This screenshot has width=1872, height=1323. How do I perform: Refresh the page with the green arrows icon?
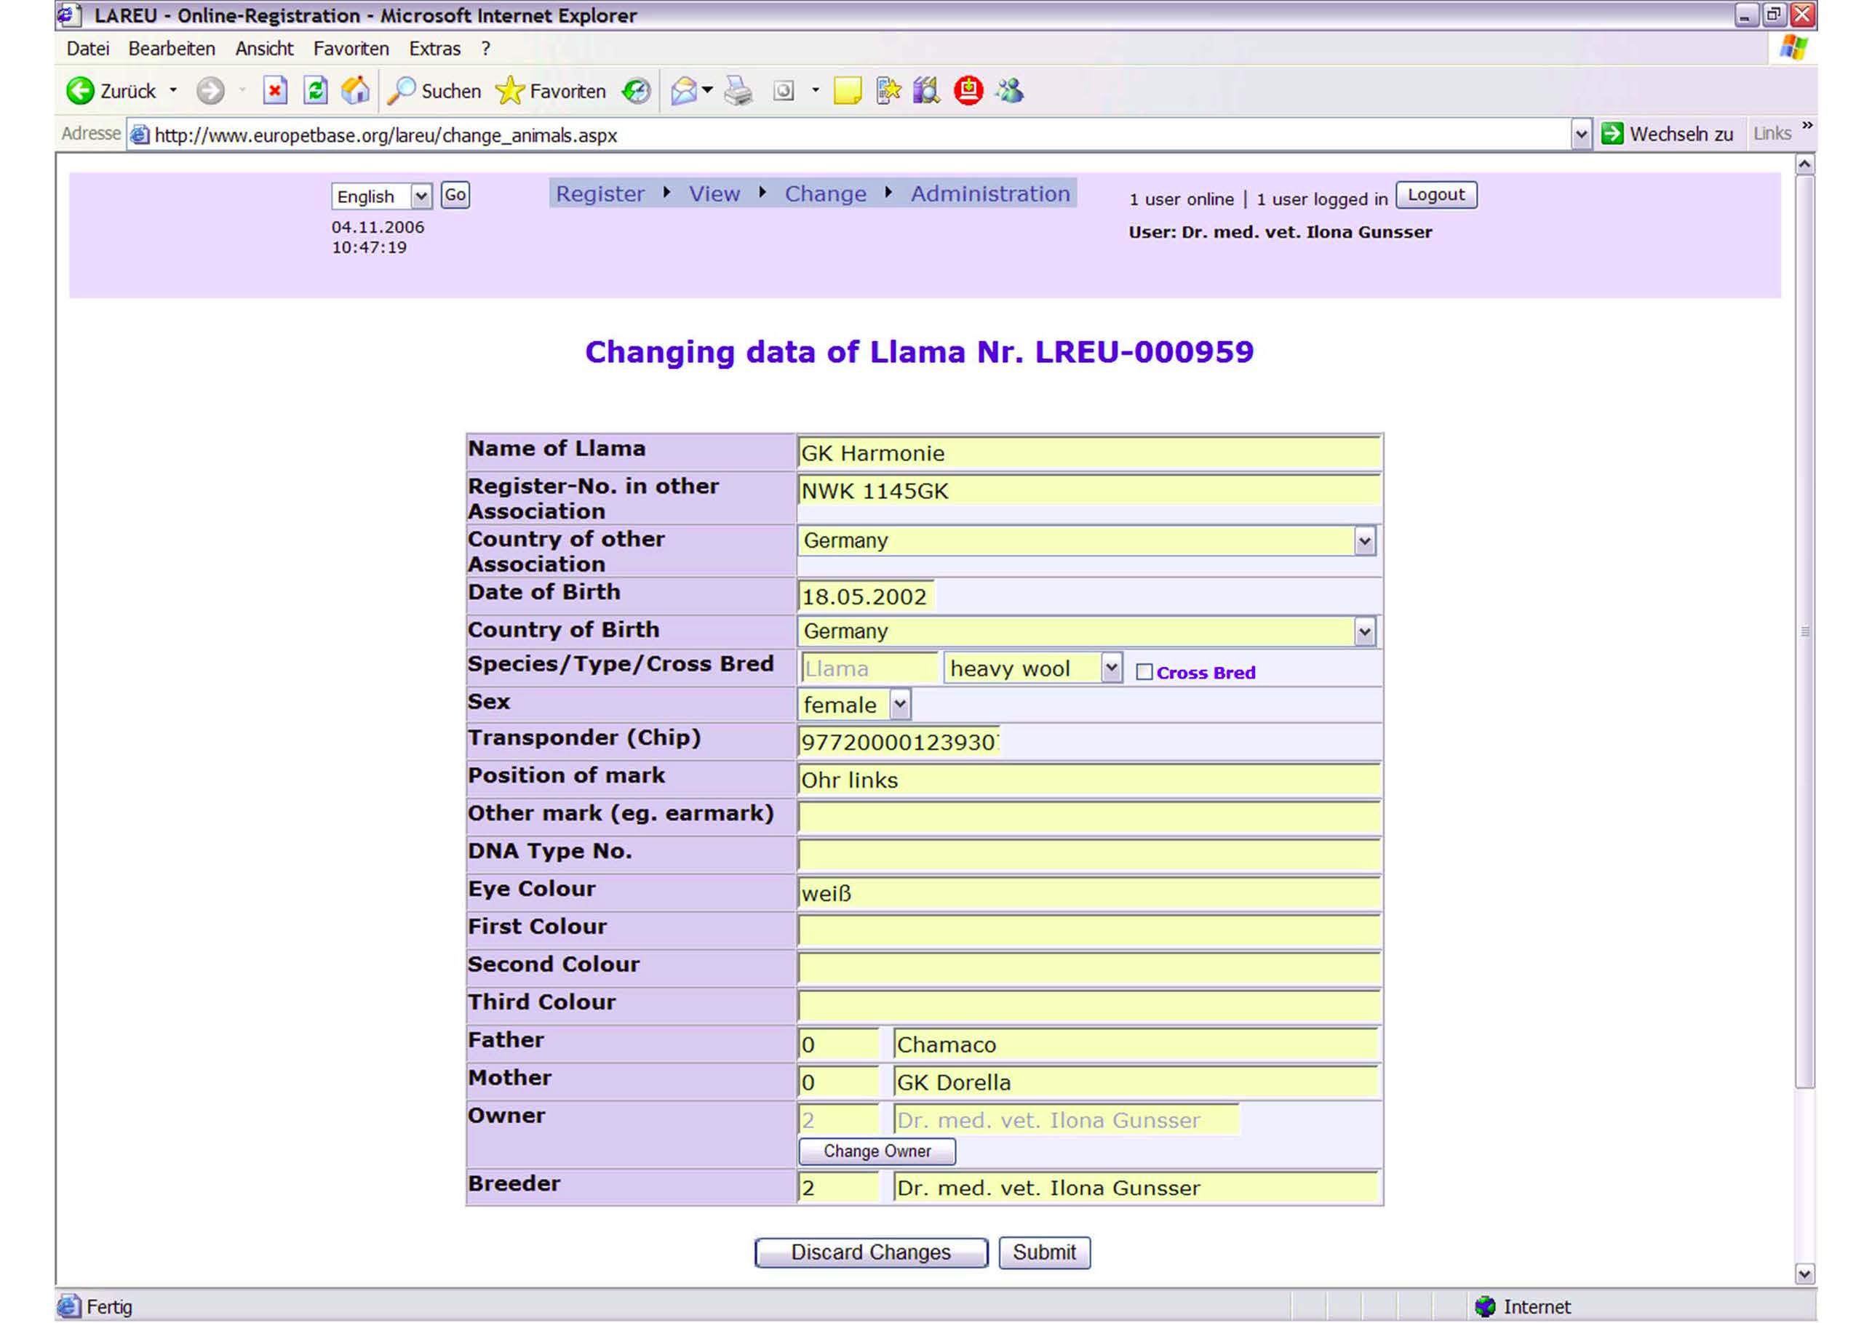[316, 90]
